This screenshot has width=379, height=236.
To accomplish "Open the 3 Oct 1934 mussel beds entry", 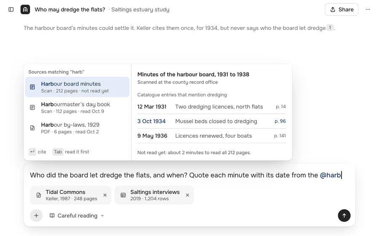I will [x=211, y=121].
